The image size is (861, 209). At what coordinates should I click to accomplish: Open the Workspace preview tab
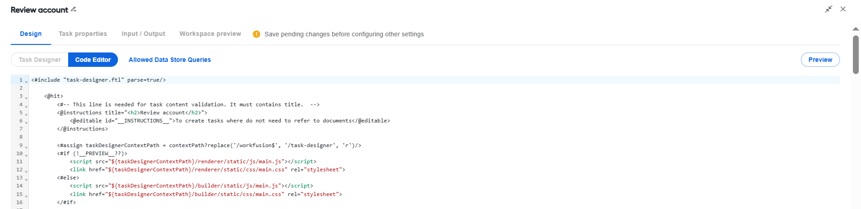coord(210,34)
